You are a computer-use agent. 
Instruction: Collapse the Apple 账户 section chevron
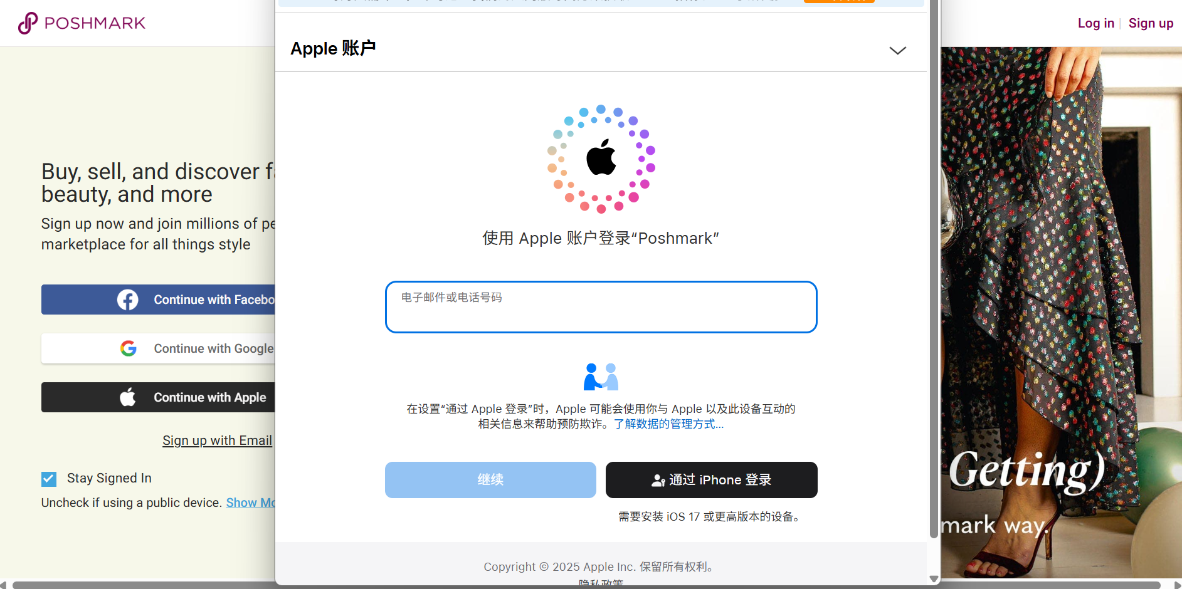click(x=898, y=50)
